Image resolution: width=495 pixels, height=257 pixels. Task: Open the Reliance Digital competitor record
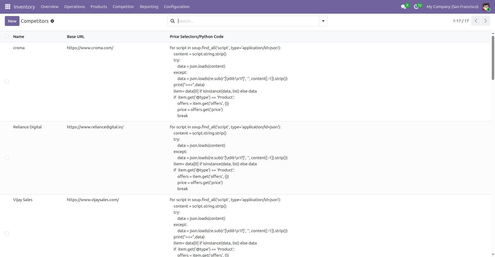pos(27,127)
